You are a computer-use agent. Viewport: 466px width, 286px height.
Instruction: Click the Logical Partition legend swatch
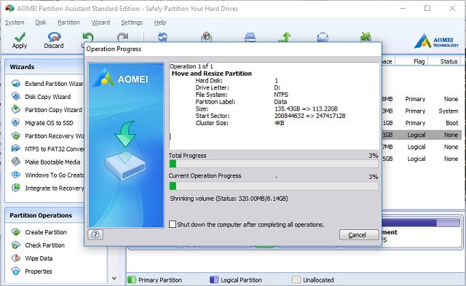pos(214,279)
